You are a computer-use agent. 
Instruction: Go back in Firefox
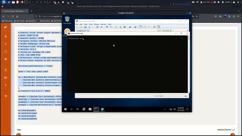pos(3,16)
